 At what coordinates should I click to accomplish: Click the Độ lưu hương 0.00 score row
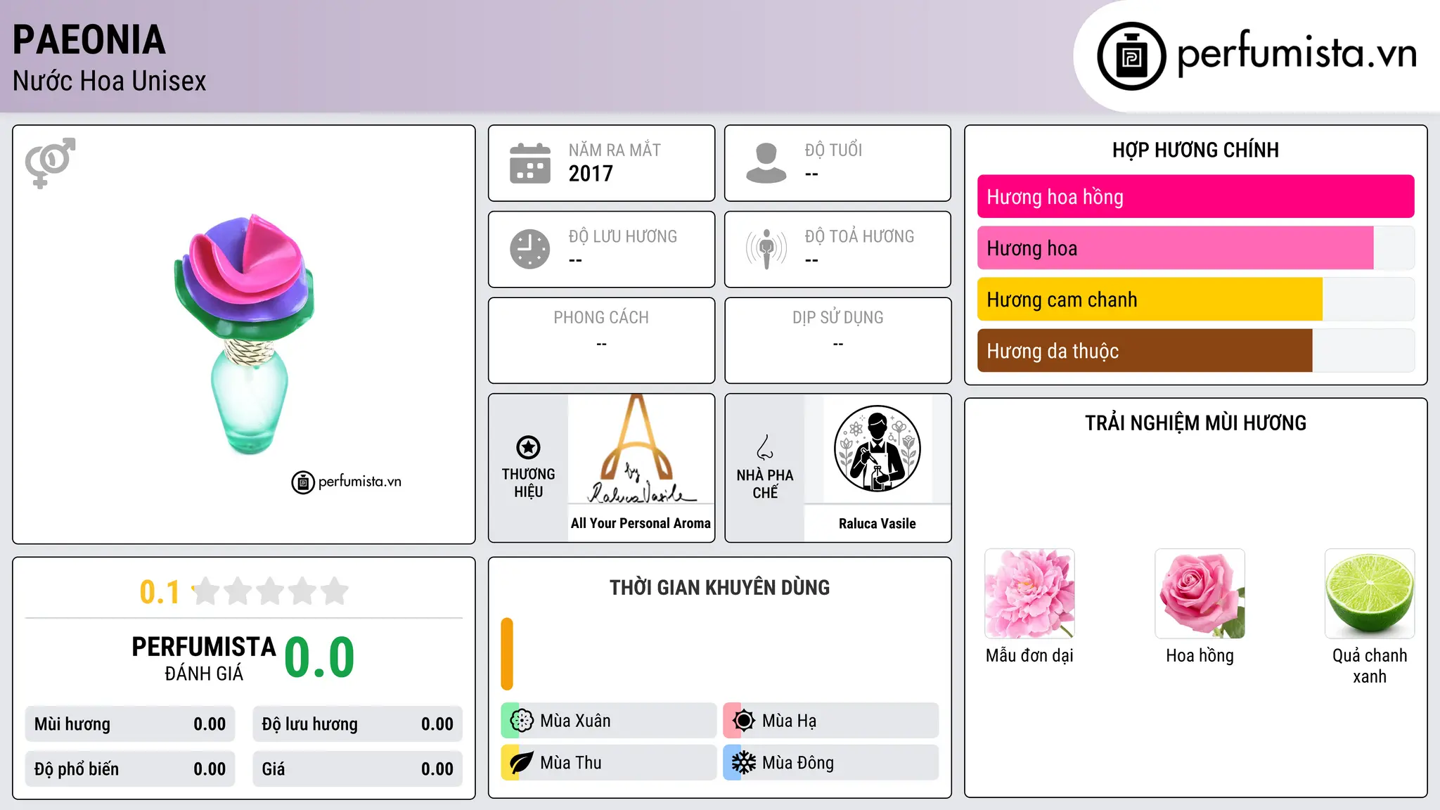[357, 724]
